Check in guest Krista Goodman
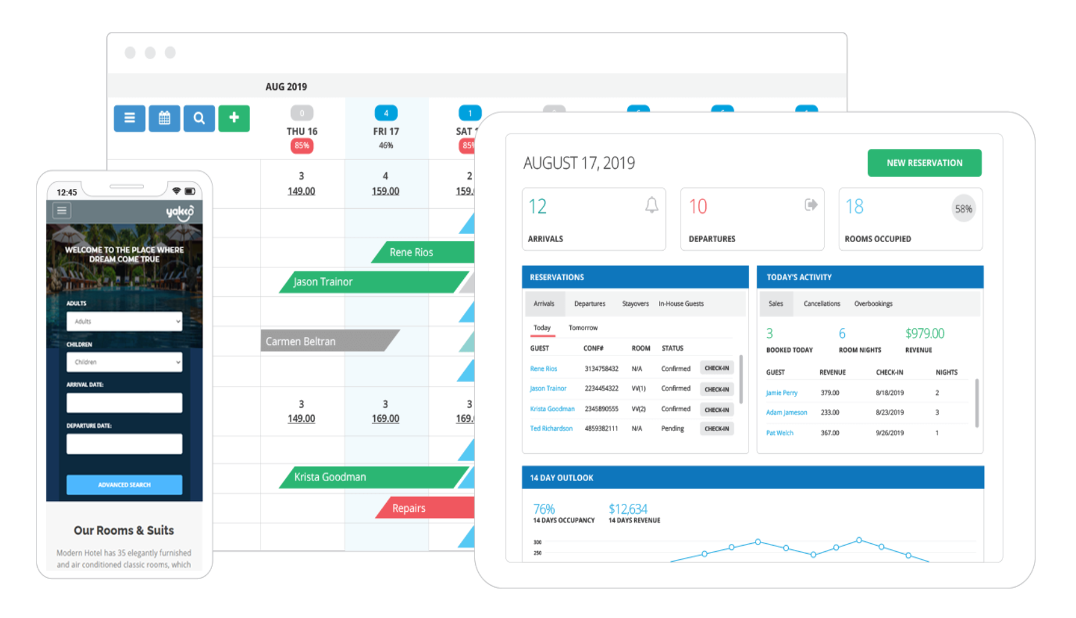This screenshot has width=1076, height=618. pyautogui.click(x=717, y=409)
